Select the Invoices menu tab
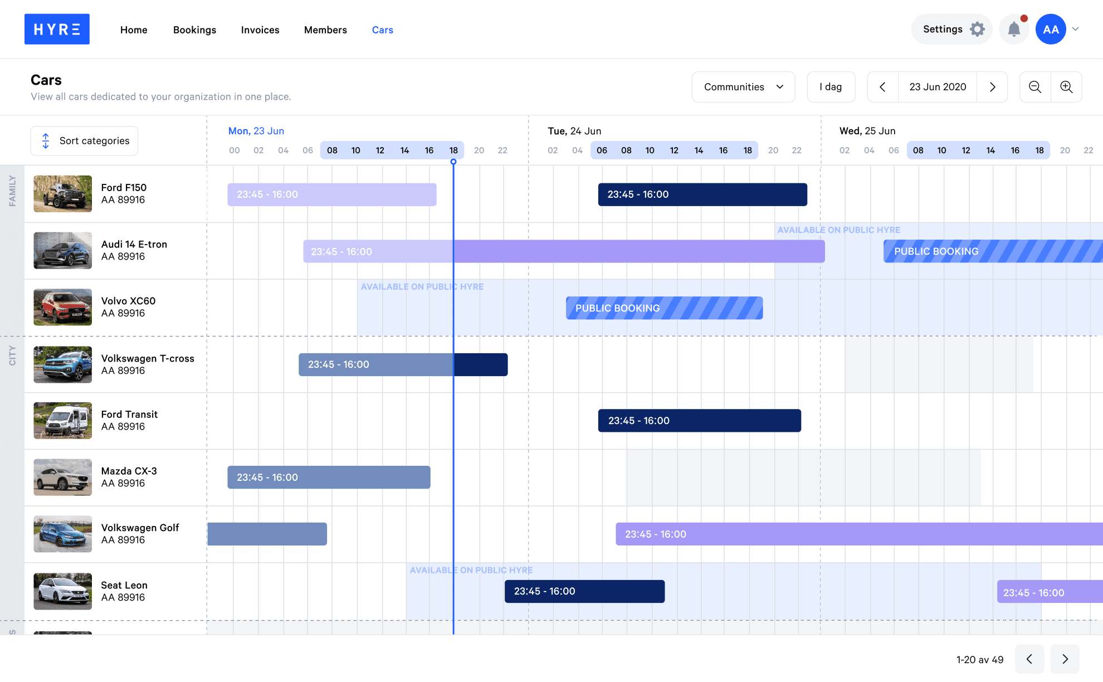This screenshot has height=682, width=1103. click(x=260, y=29)
